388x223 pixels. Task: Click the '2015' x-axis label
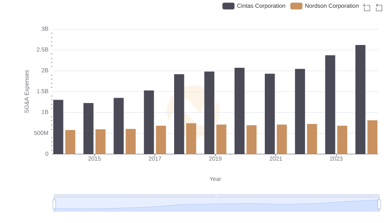[95, 159]
